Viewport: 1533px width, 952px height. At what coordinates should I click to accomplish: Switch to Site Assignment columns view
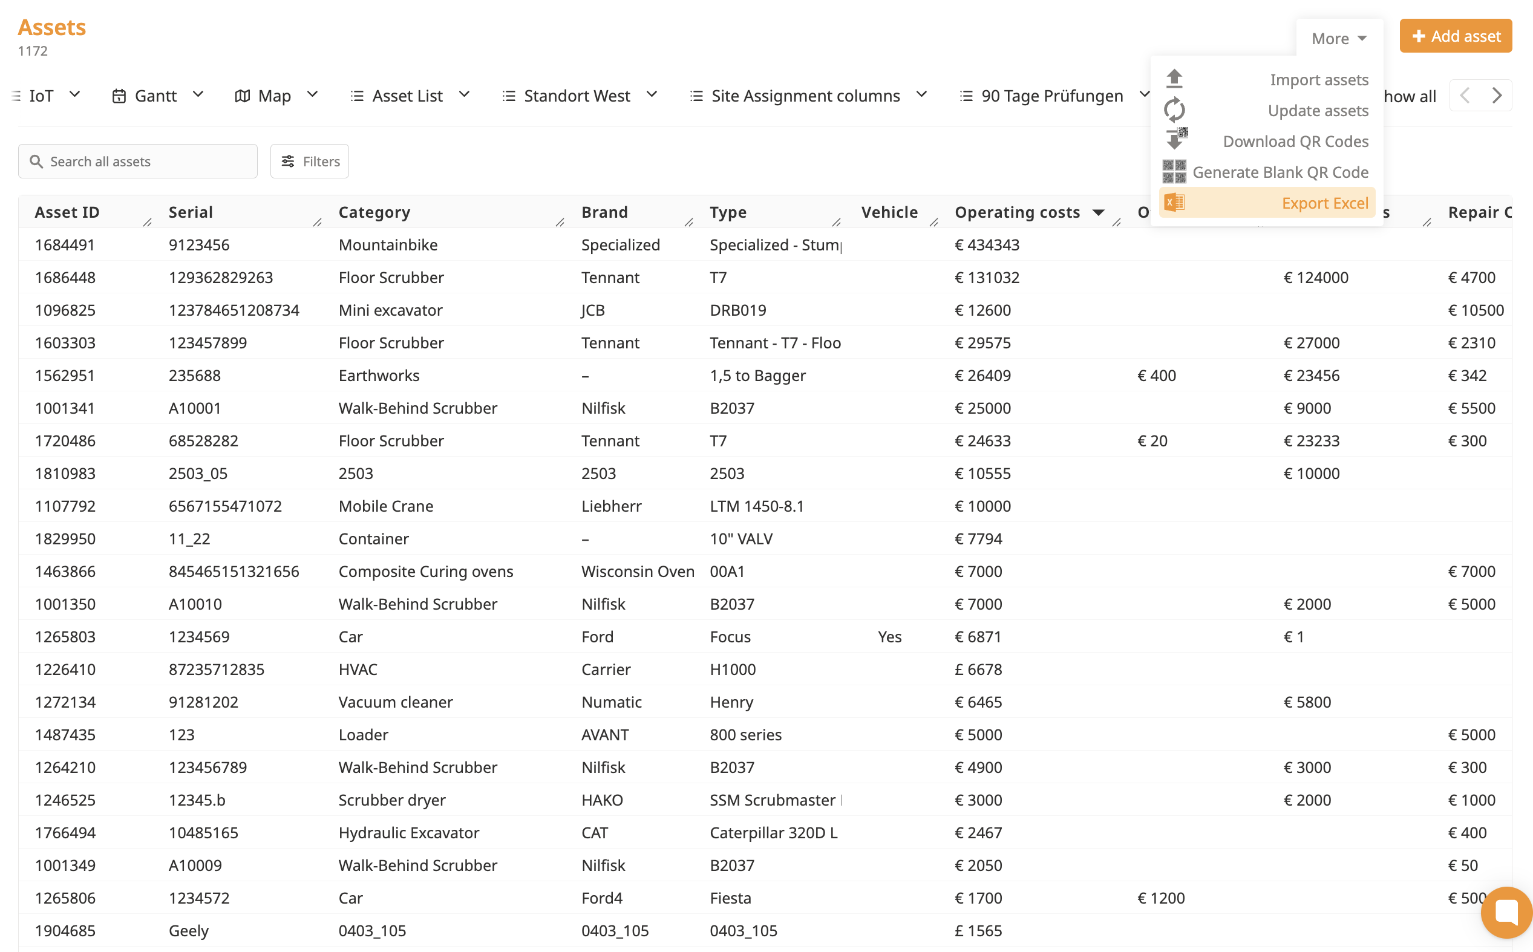coord(805,96)
